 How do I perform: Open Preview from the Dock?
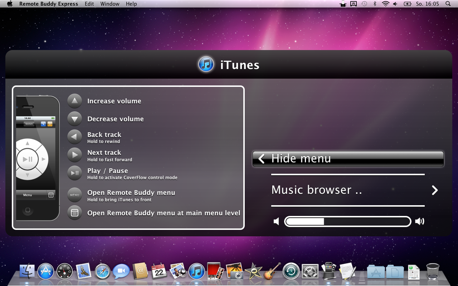tap(178, 271)
